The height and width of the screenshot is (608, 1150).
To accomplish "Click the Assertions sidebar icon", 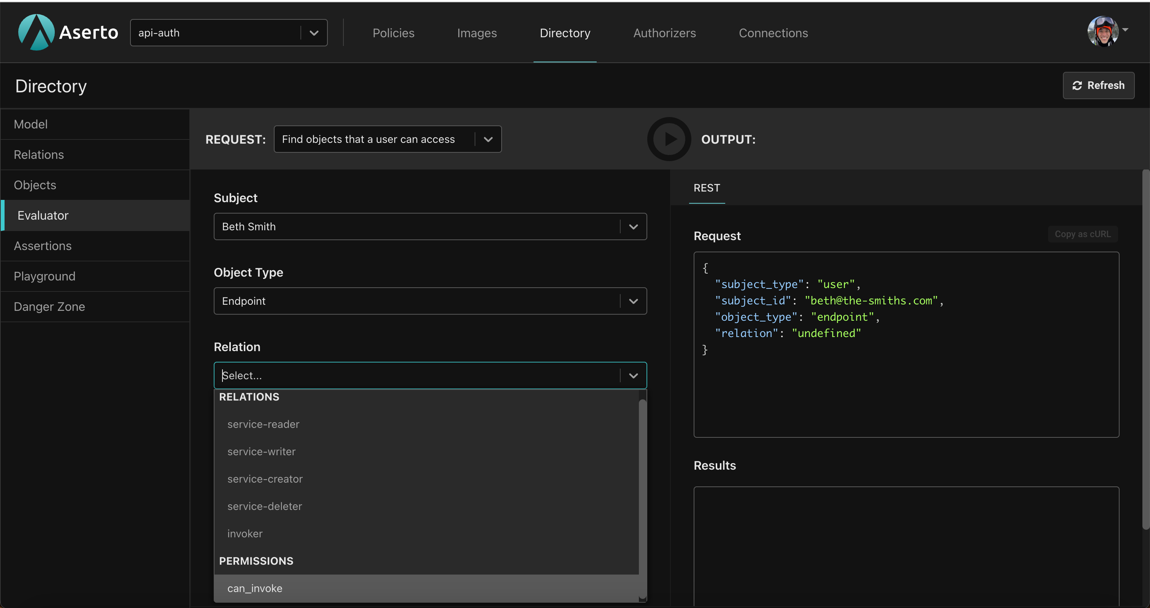I will (x=43, y=245).
